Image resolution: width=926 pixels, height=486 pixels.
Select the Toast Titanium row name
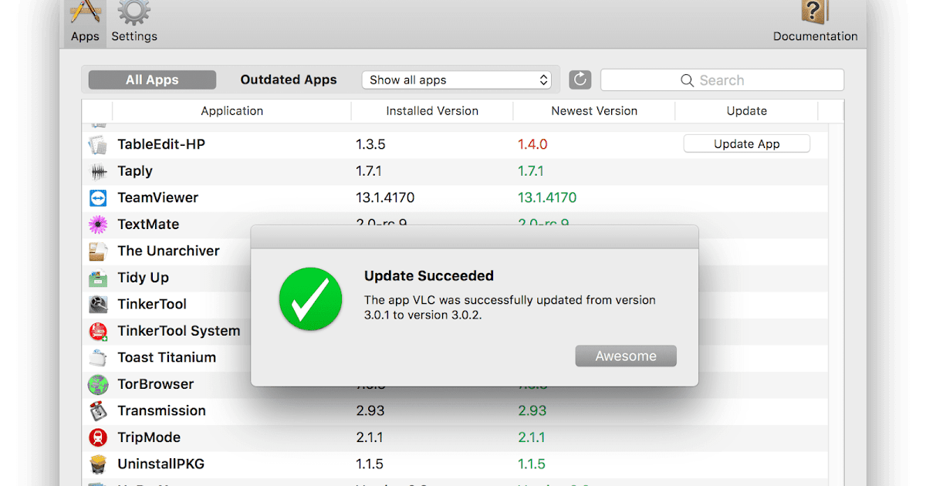[167, 358]
